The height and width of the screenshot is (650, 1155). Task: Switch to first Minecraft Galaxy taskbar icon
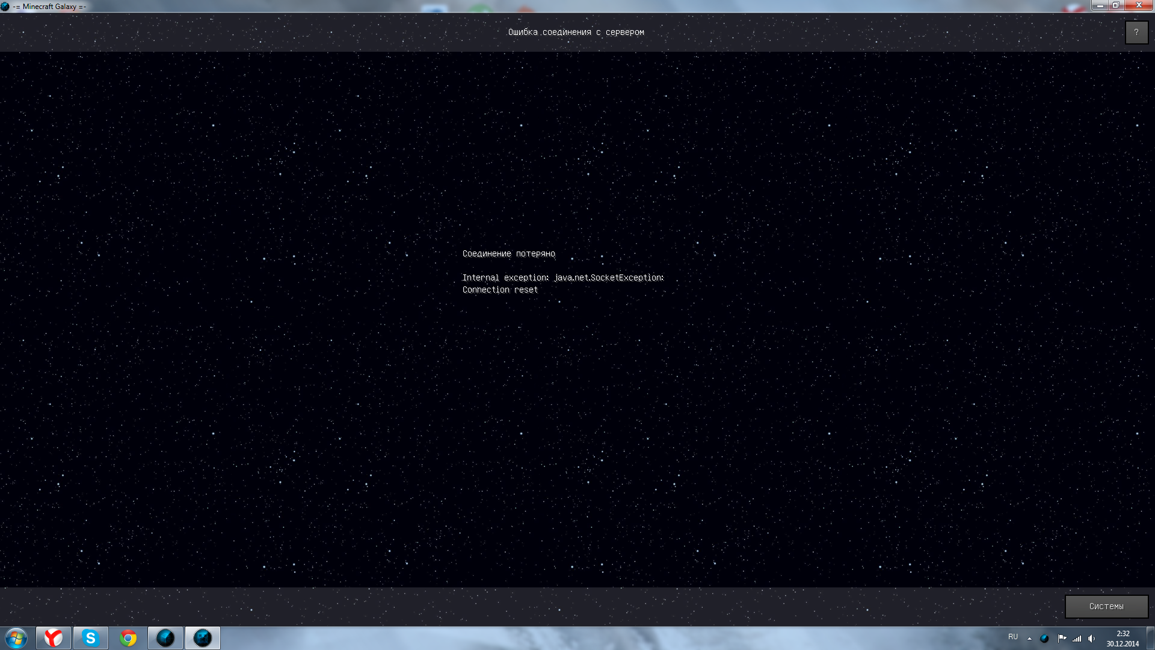tap(165, 638)
